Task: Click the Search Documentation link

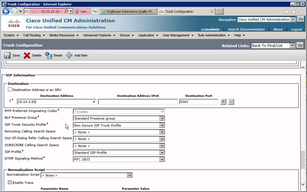Action: pos(246,29)
